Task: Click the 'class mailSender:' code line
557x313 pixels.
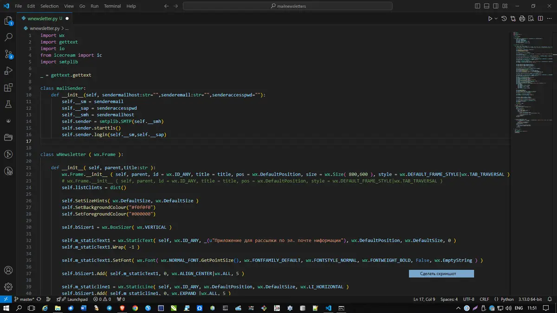Action: tap(63, 88)
